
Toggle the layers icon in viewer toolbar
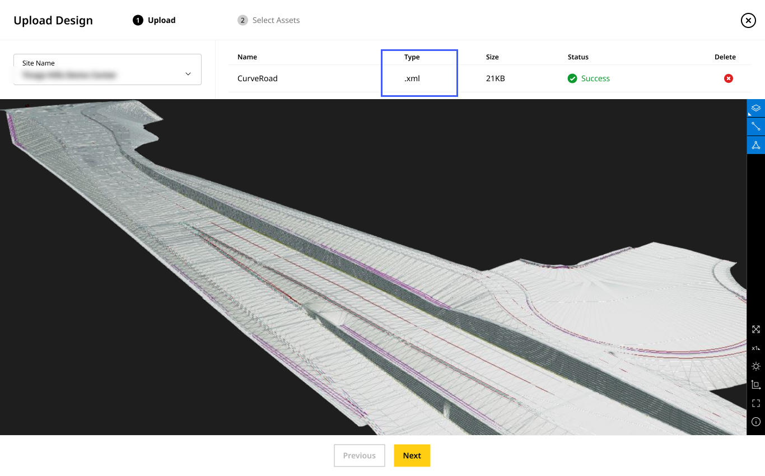pyautogui.click(x=755, y=108)
